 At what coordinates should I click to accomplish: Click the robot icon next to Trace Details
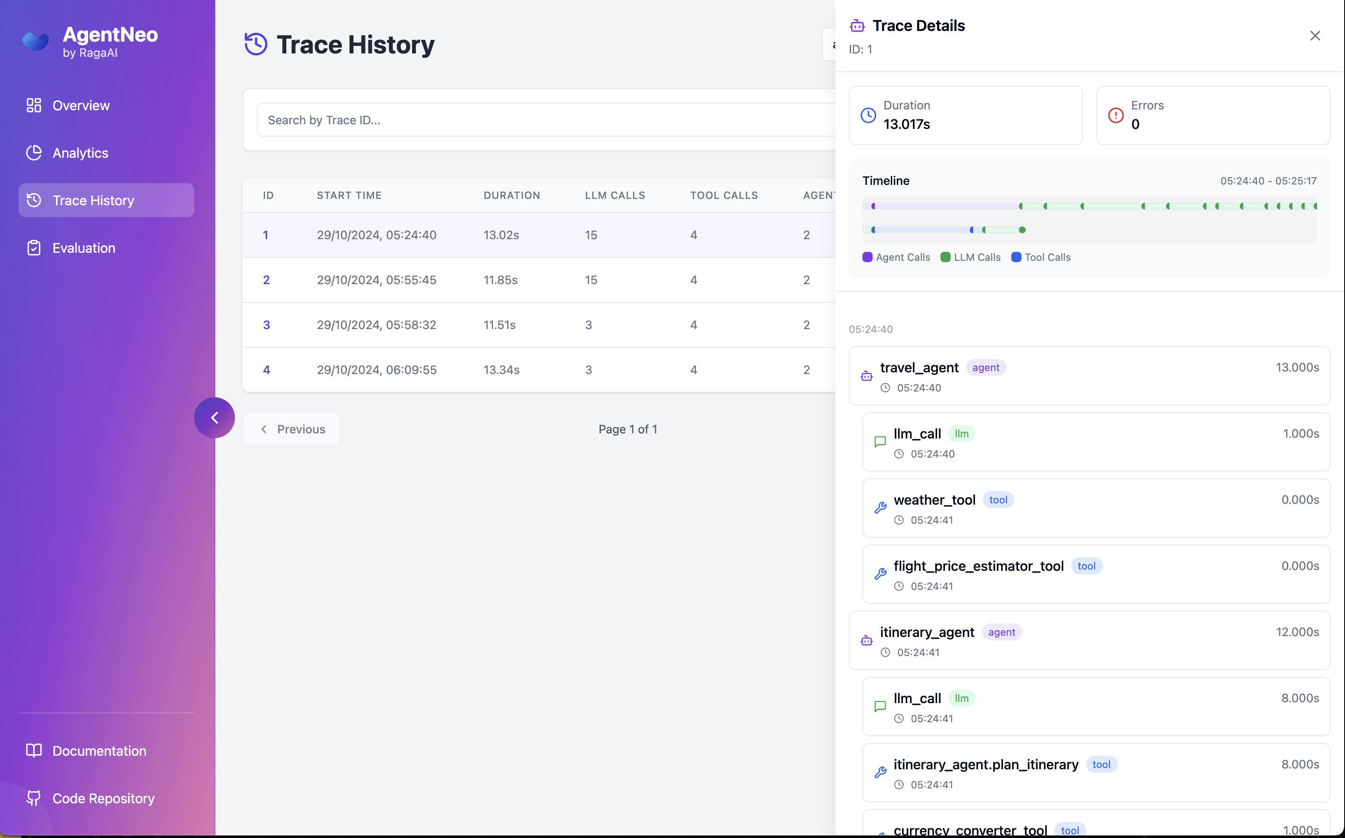[x=857, y=25]
